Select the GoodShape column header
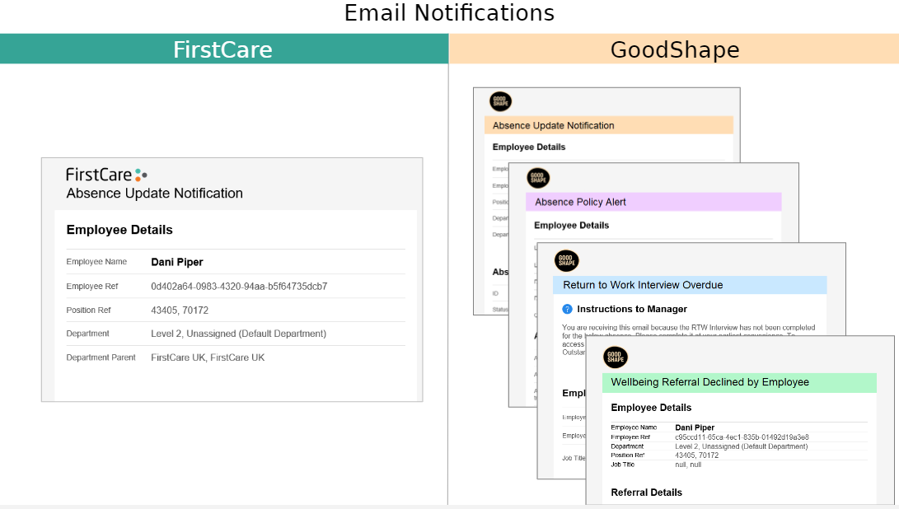Viewport: 899px width, 509px height. (674, 49)
